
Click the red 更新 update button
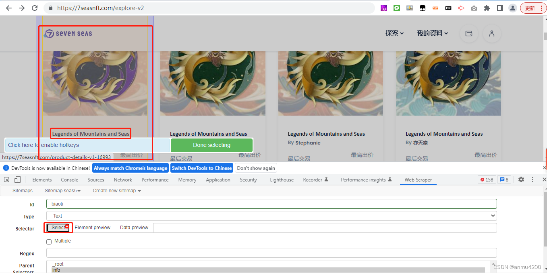tap(533, 8)
